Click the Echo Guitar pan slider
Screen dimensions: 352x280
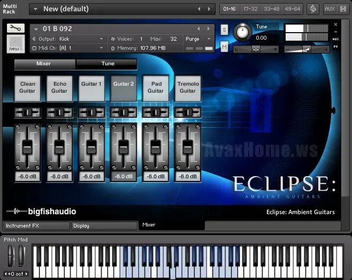click(59, 112)
